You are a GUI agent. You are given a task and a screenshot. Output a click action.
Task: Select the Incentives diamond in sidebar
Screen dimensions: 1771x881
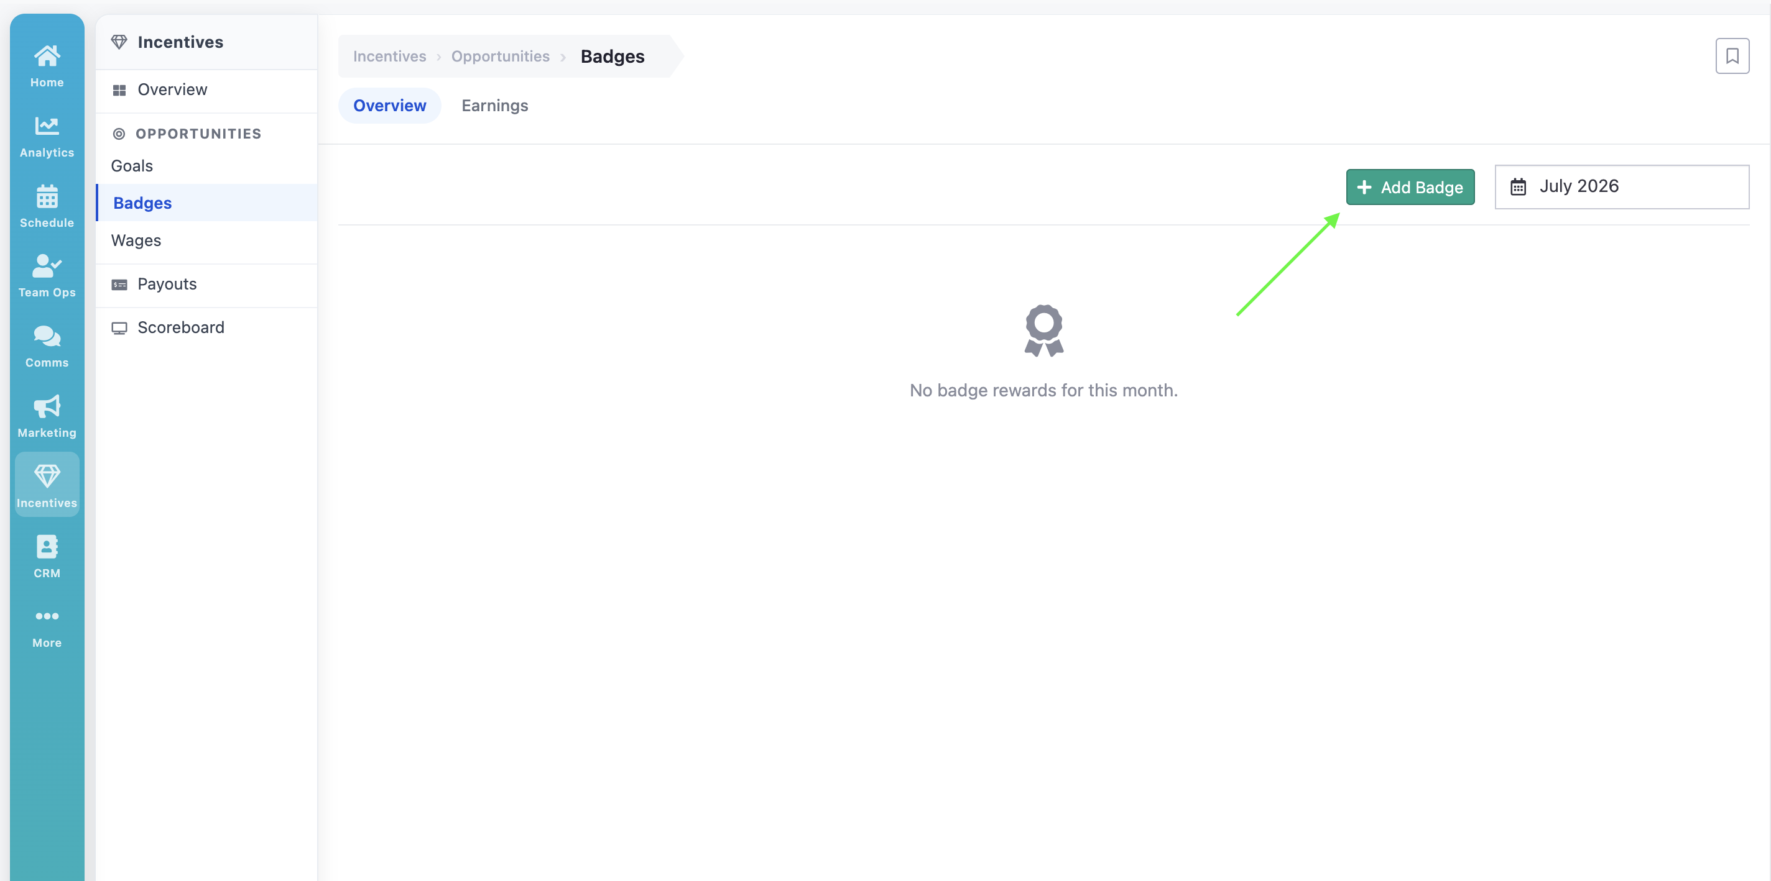tap(47, 485)
